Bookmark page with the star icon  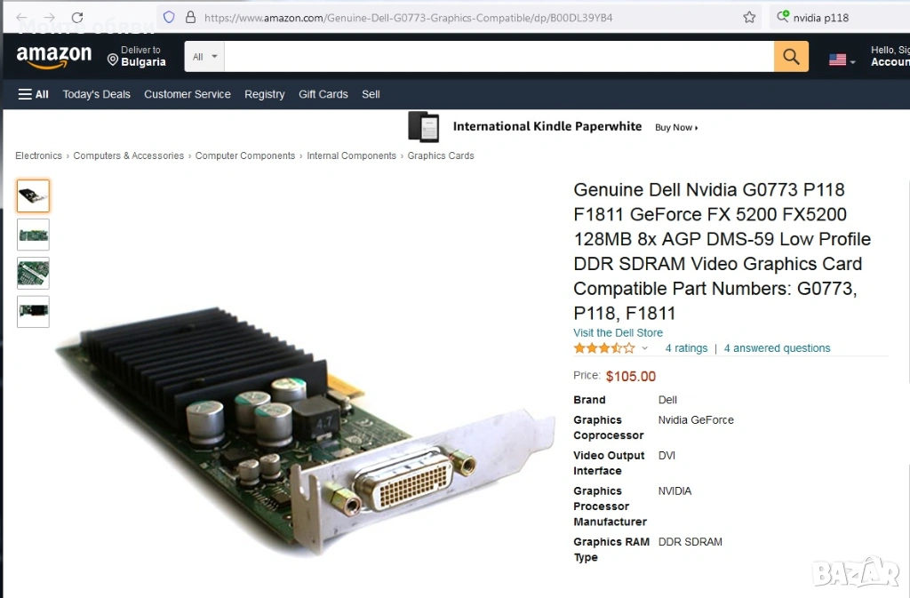point(749,18)
